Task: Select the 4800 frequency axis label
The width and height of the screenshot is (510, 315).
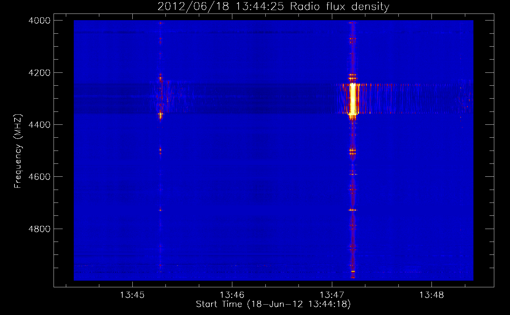Action: [39, 229]
